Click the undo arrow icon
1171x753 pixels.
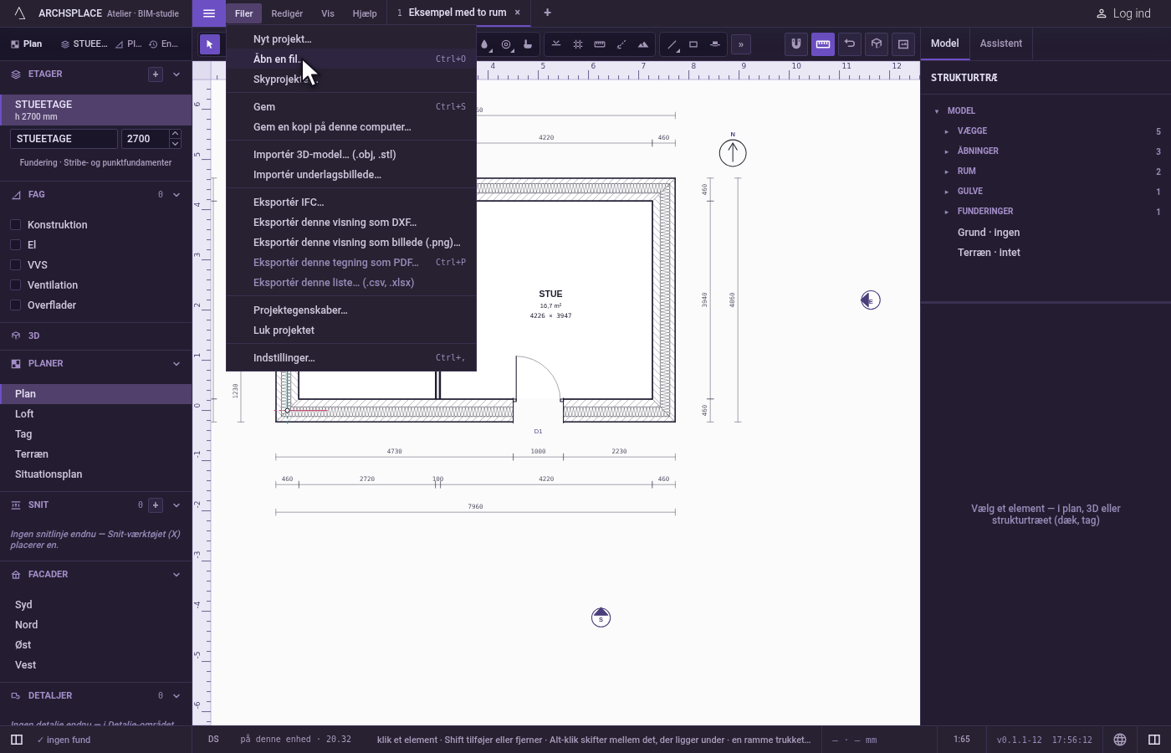(x=850, y=44)
